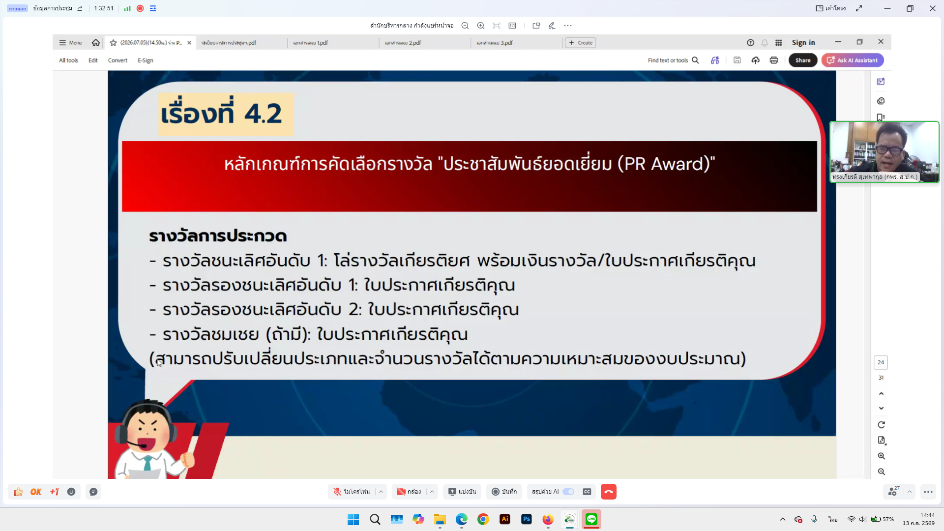Zoom in the shared screen view
This screenshot has width=944, height=531.
point(481,26)
